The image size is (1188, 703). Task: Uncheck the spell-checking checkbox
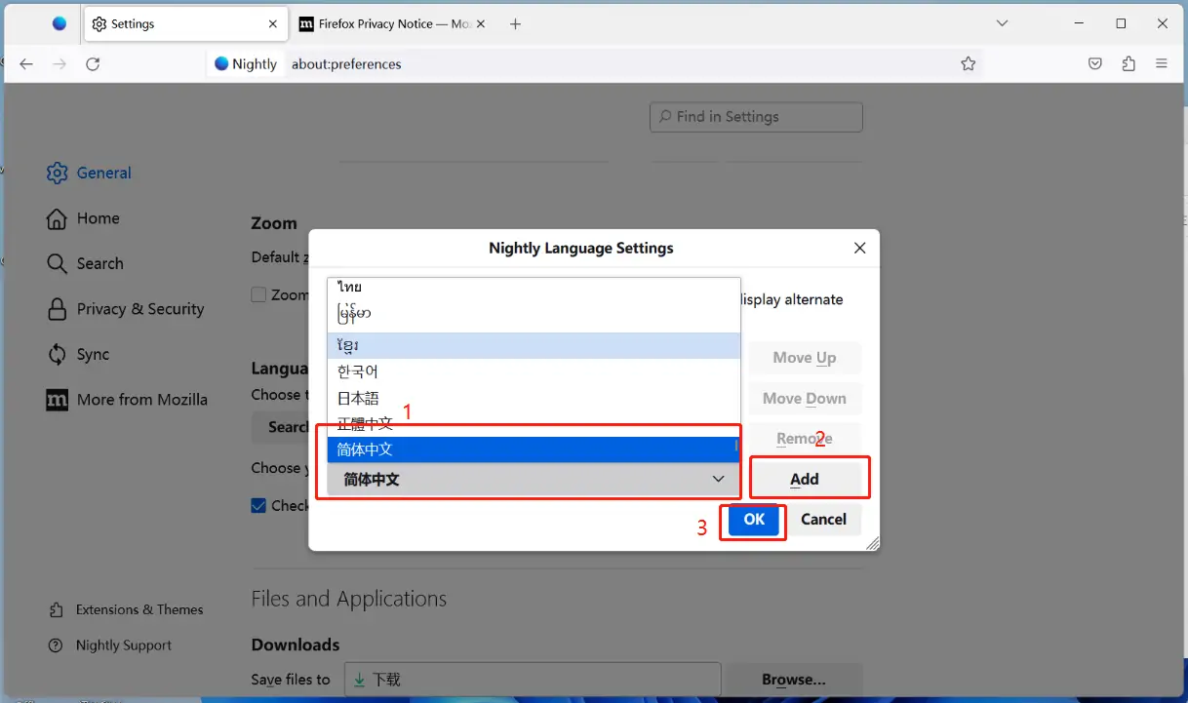(x=258, y=505)
